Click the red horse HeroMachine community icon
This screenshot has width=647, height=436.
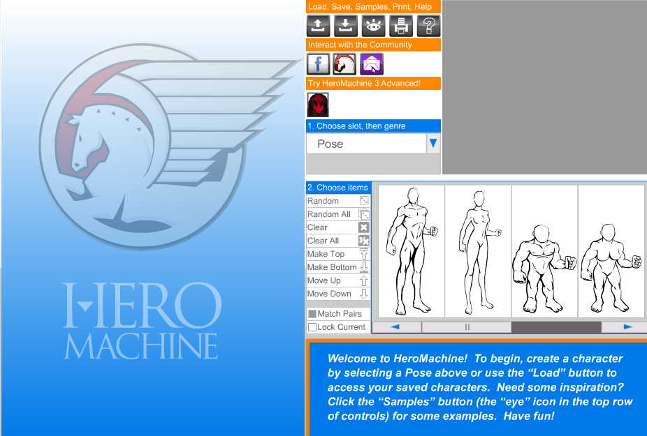(344, 64)
